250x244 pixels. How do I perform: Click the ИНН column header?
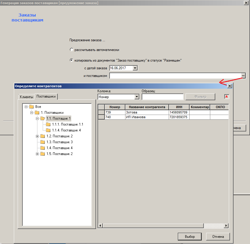click(x=179, y=107)
